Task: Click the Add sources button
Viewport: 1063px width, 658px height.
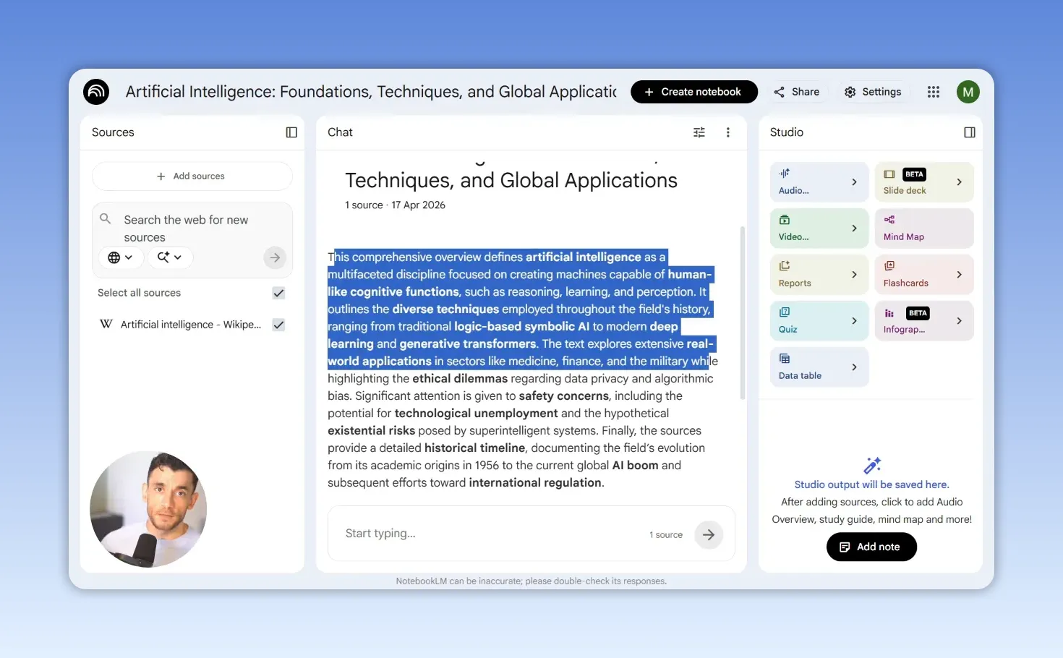Action: click(192, 176)
